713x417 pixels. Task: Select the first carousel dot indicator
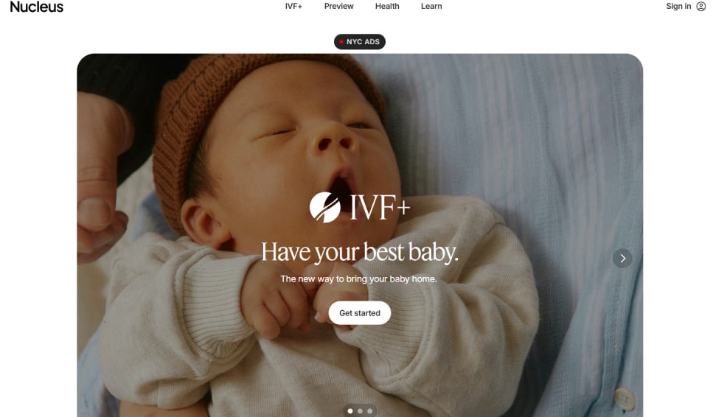pos(350,411)
